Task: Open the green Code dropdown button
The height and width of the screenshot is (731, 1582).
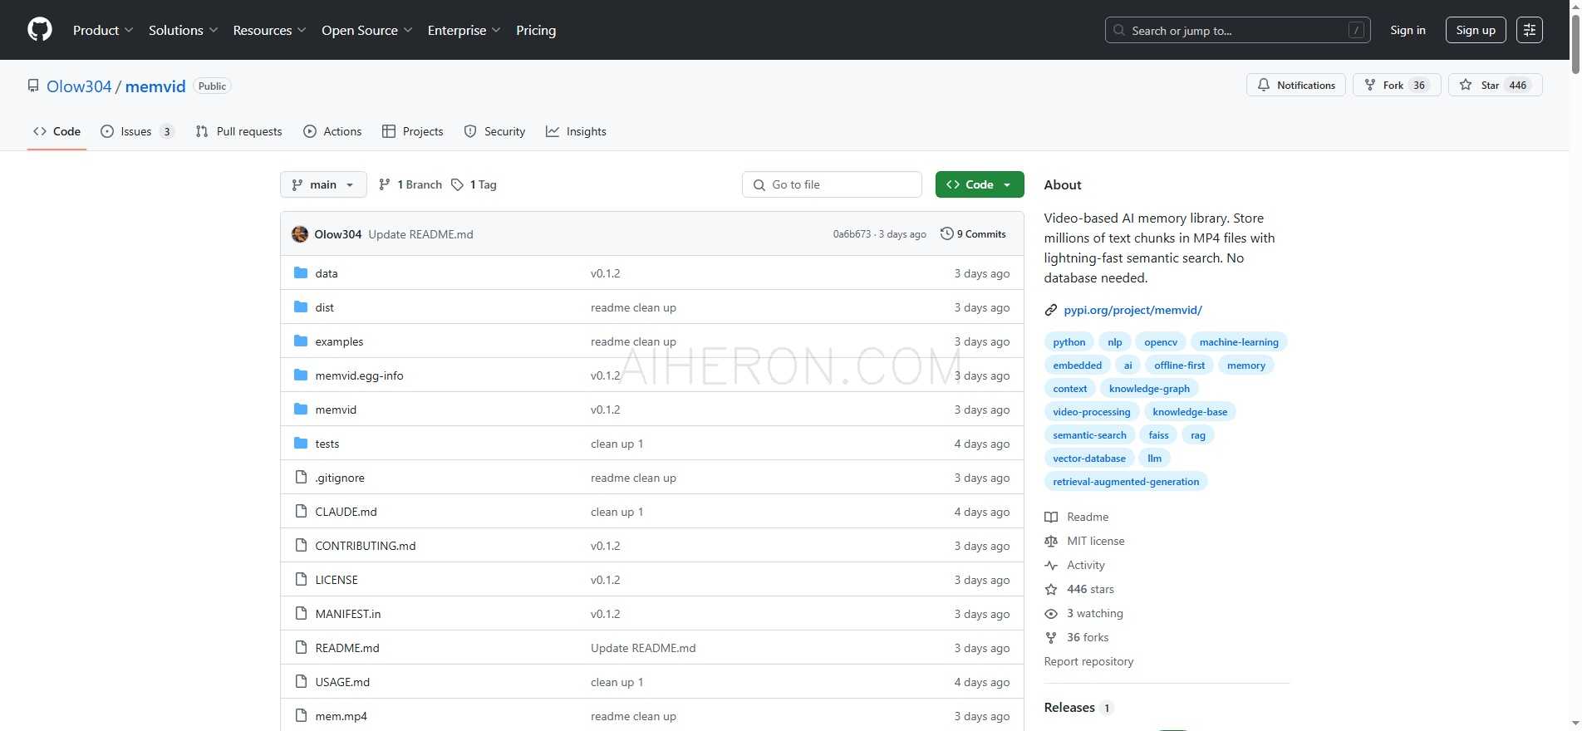Action: click(980, 184)
